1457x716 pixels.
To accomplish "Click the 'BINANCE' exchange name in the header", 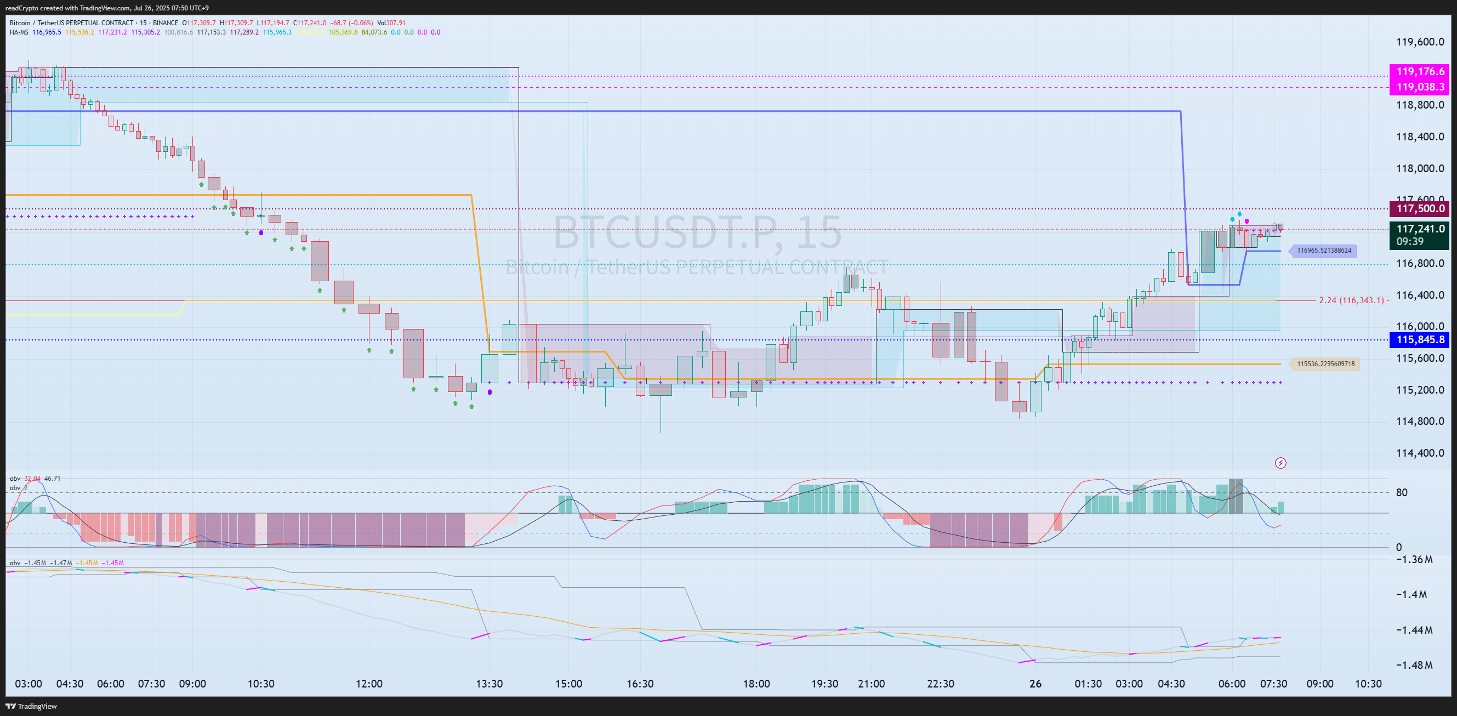I will coord(166,23).
